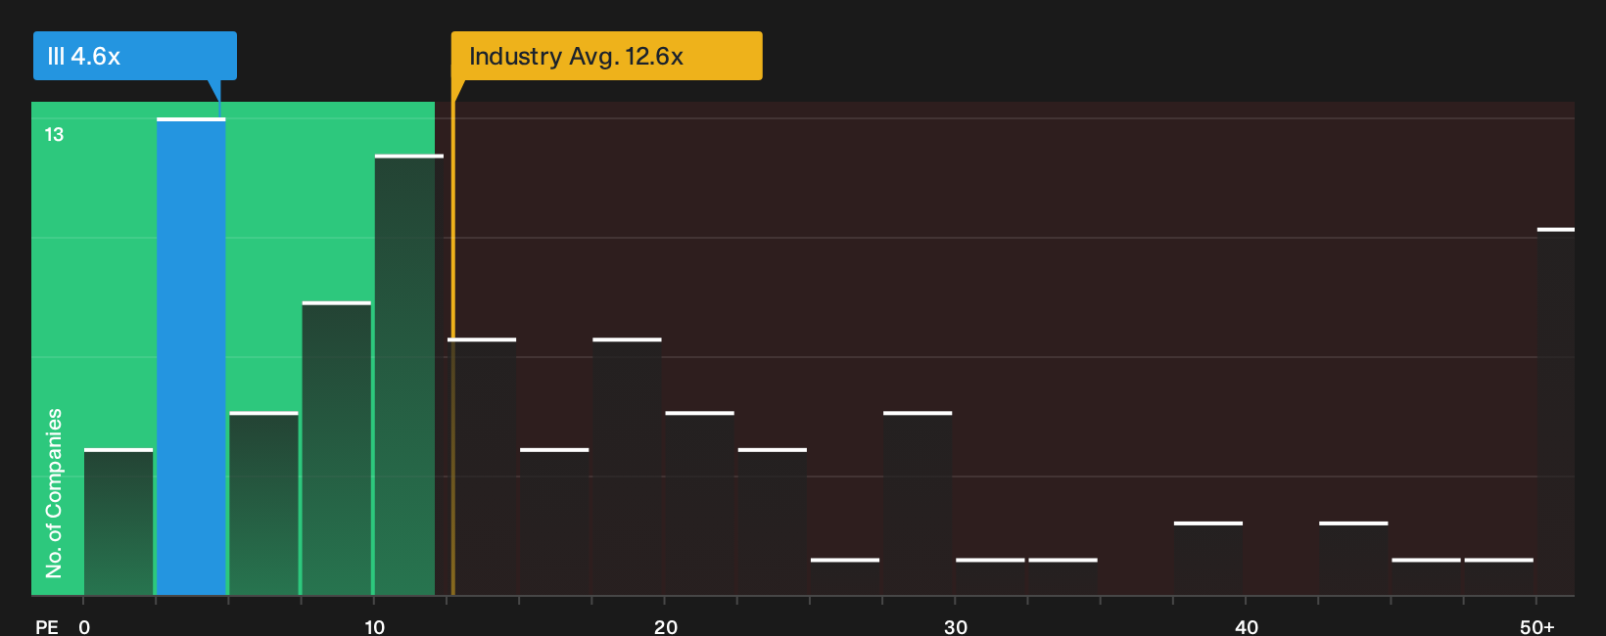Select the green bar for PE 7.5–10

coord(337,448)
